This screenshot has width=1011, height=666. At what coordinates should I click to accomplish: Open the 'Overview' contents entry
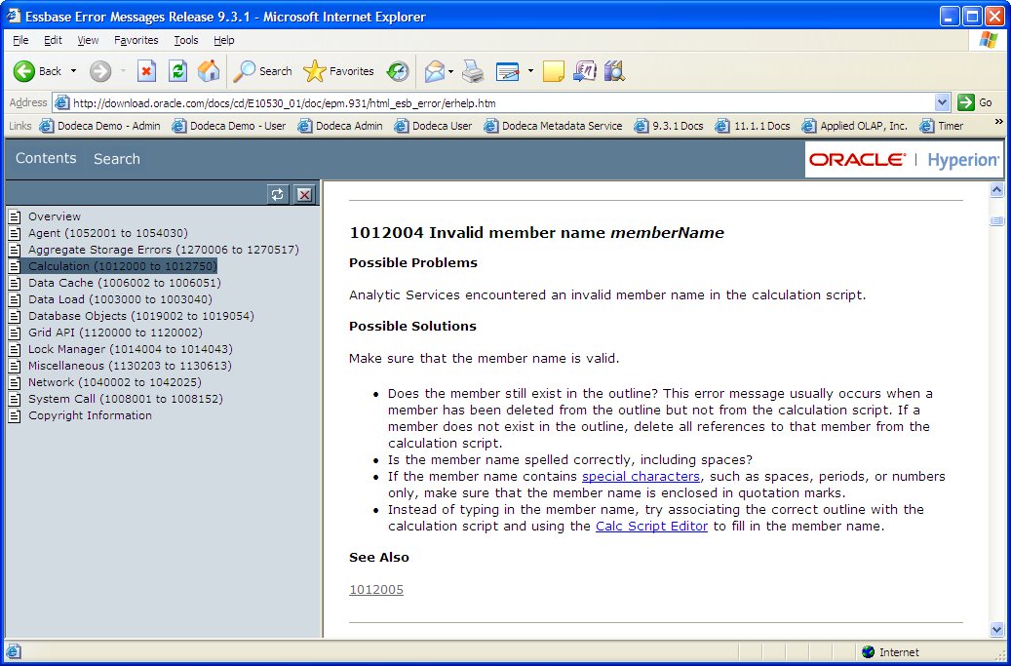pos(55,216)
